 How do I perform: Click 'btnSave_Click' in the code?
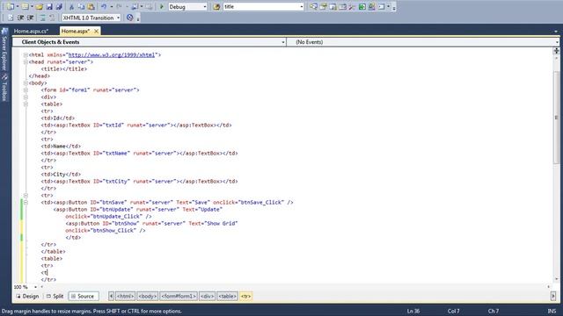(260, 203)
